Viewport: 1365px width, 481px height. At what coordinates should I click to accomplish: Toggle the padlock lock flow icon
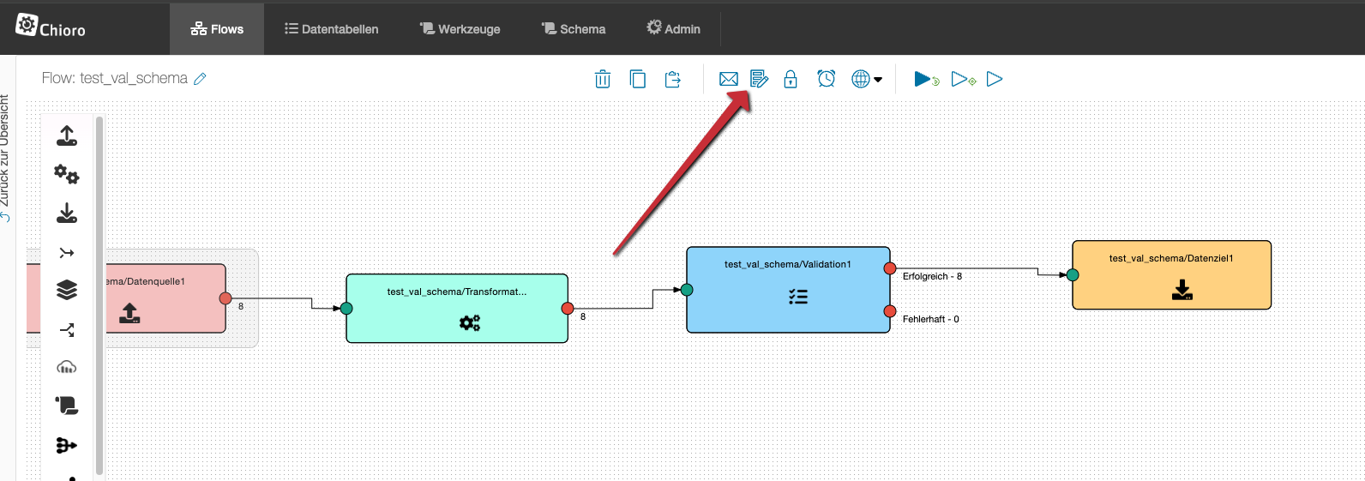click(791, 79)
